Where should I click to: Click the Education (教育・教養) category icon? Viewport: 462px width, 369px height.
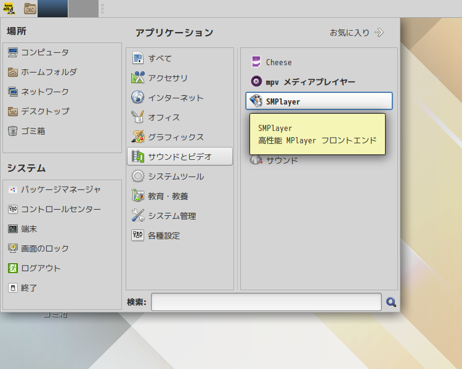click(137, 196)
